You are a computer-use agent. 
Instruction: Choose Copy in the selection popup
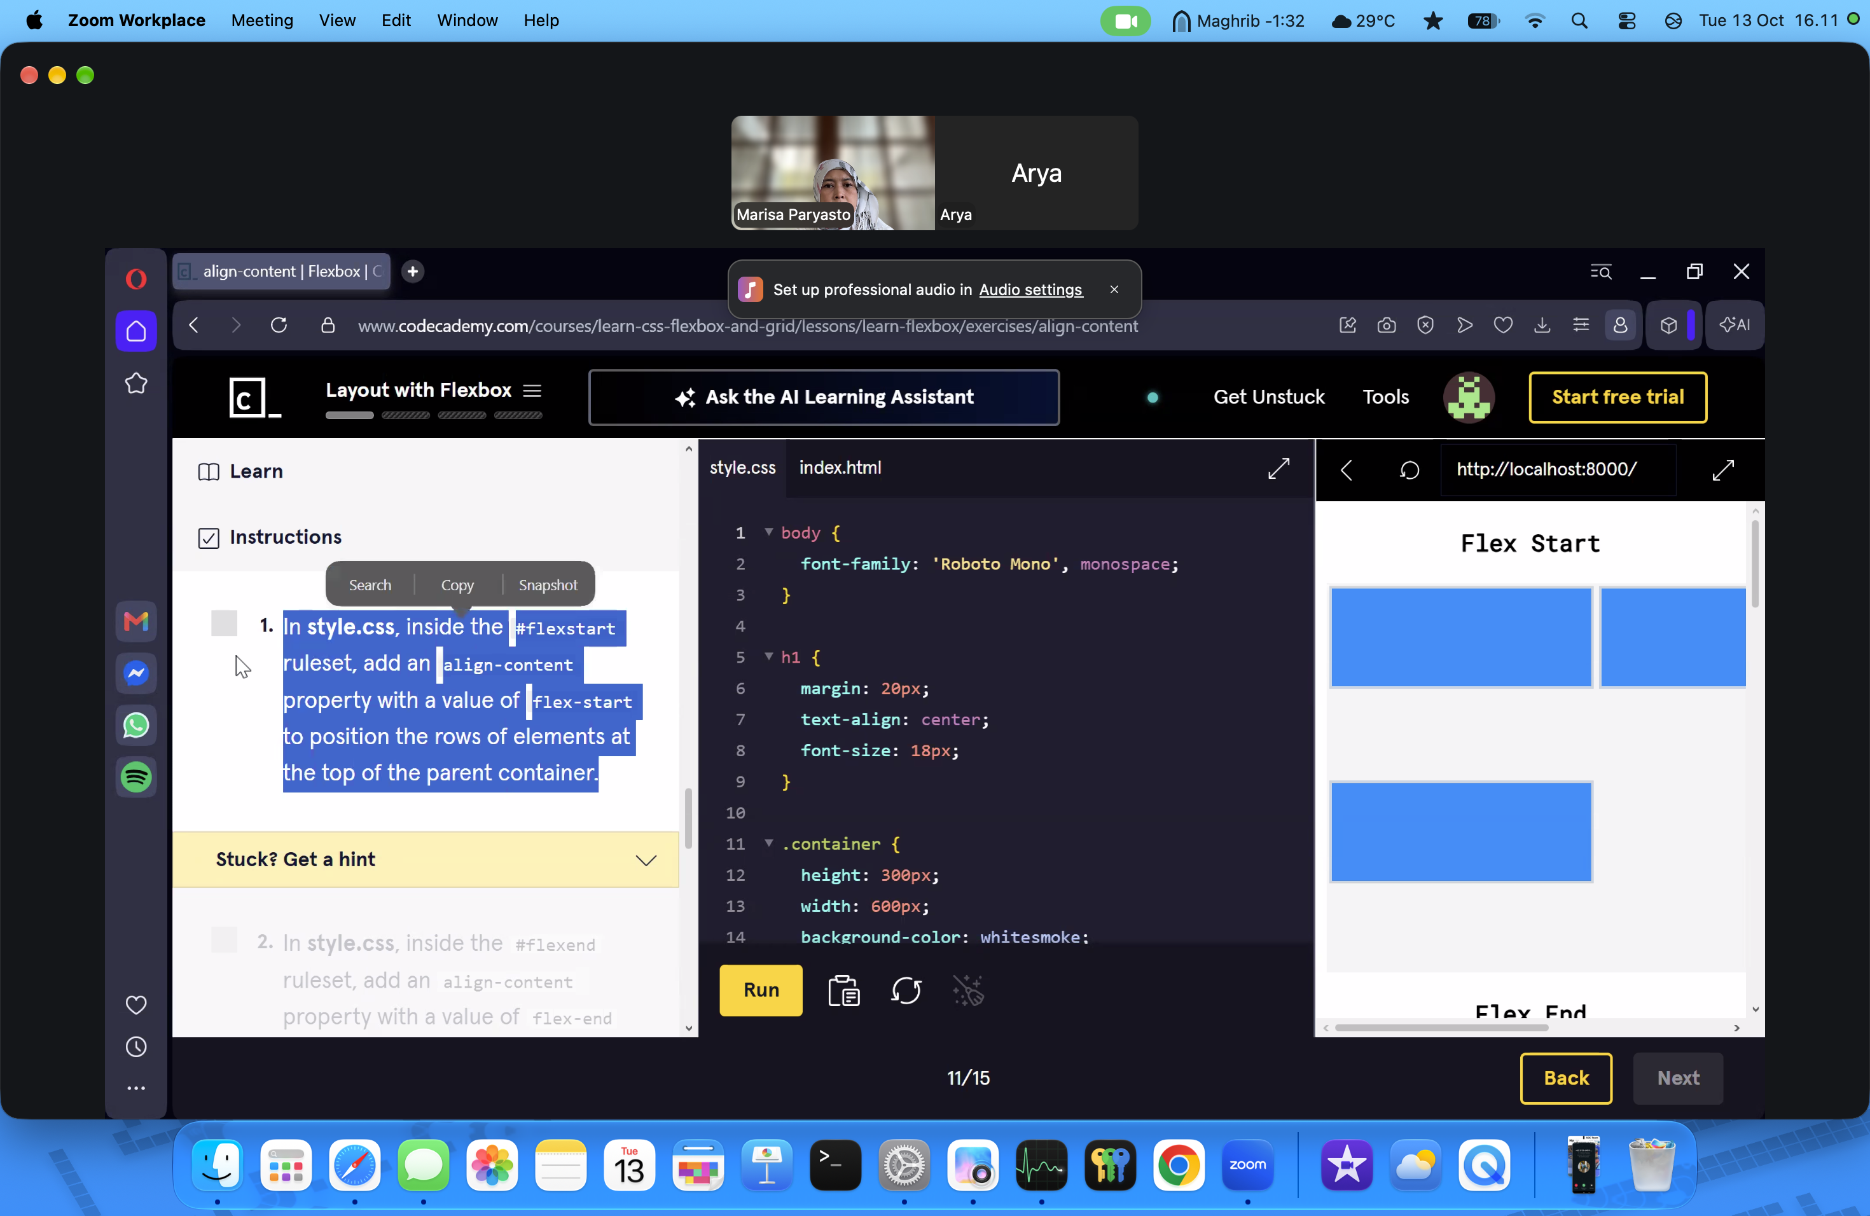tap(457, 585)
